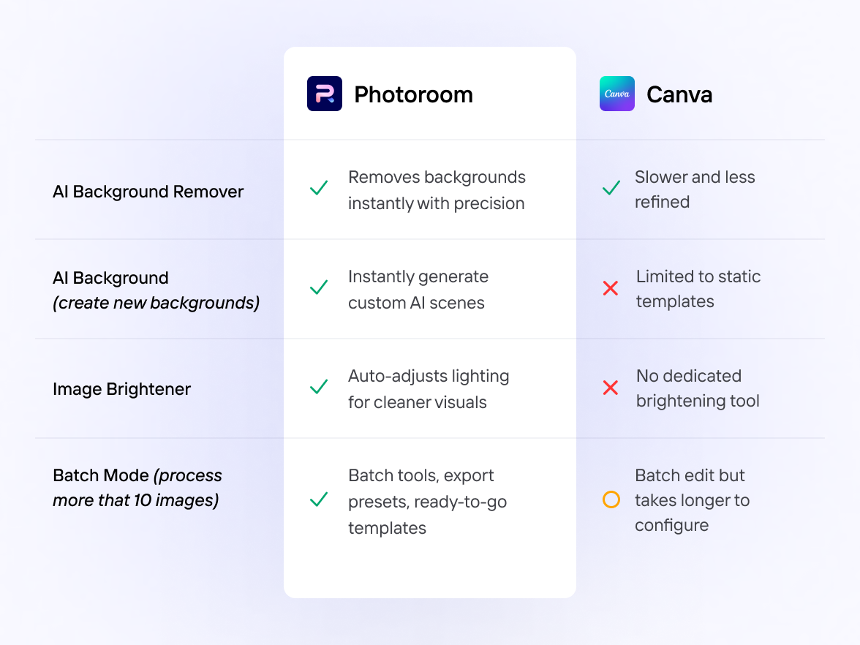The width and height of the screenshot is (860, 645).
Task: Click Photoroom's Image Brightener green checkmark
Action: point(319,388)
